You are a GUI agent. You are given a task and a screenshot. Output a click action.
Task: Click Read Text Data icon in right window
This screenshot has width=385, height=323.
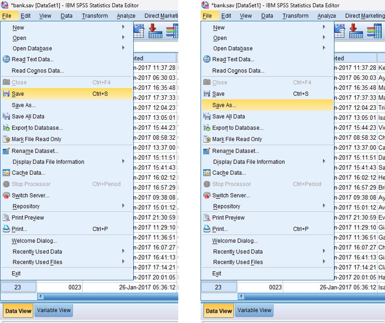click(x=207, y=59)
